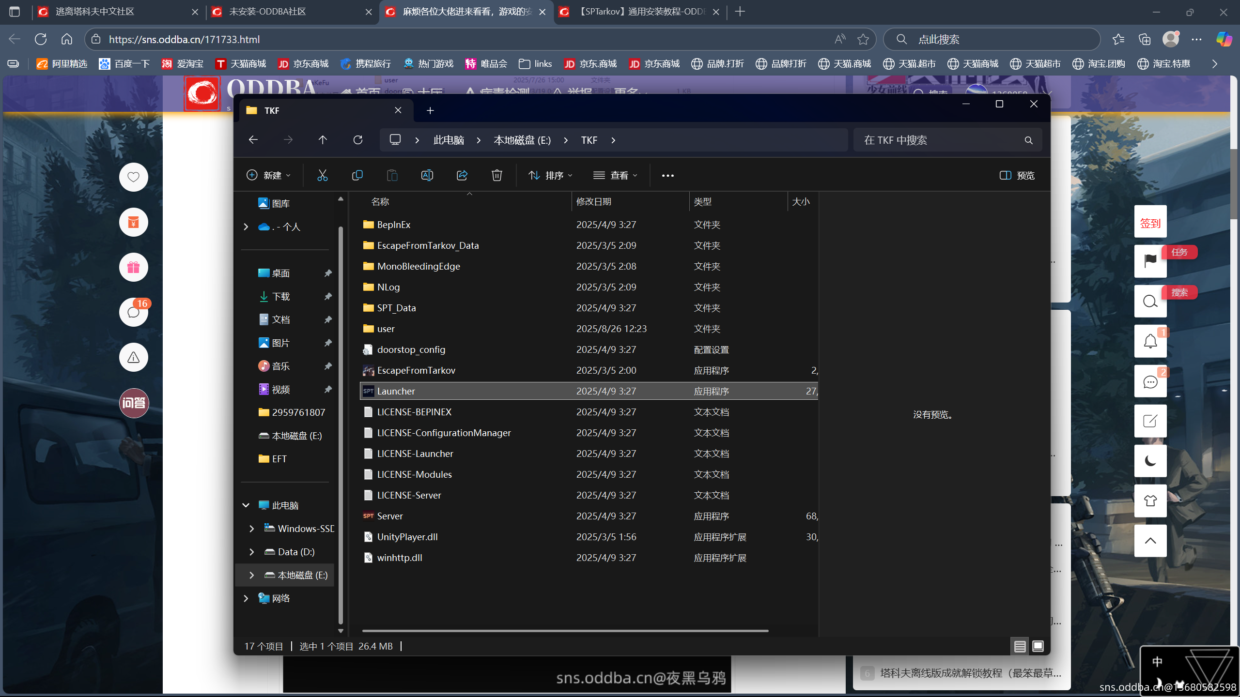Viewport: 1240px width, 697px height.
Task: Switch to details view icon in status bar
Action: 1020,646
